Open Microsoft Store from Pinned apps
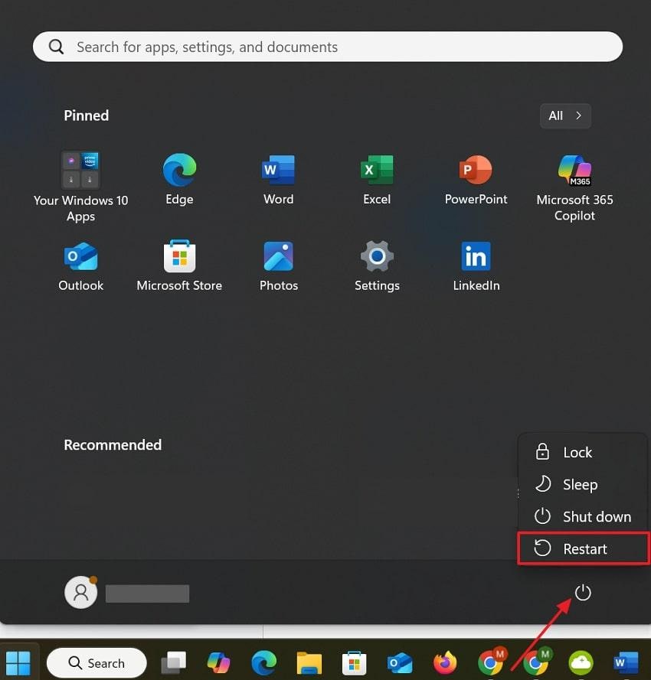This screenshot has height=680, width=651. pyautogui.click(x=179, y=265)
